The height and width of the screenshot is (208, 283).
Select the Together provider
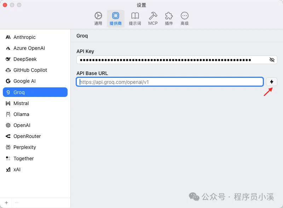[x=35, y=158]
